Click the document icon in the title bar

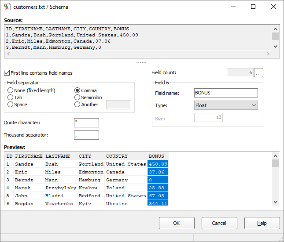pyautogui.click(x=7, y=7)
